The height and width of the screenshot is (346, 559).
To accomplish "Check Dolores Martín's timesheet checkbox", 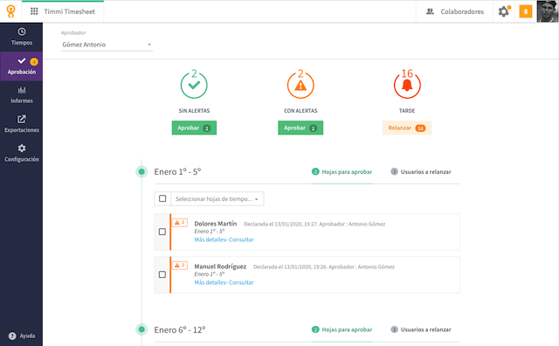I will click(162, 232).
